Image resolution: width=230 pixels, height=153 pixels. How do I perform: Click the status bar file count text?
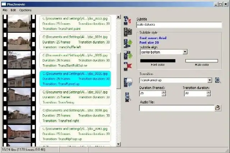tap(23, 150)
